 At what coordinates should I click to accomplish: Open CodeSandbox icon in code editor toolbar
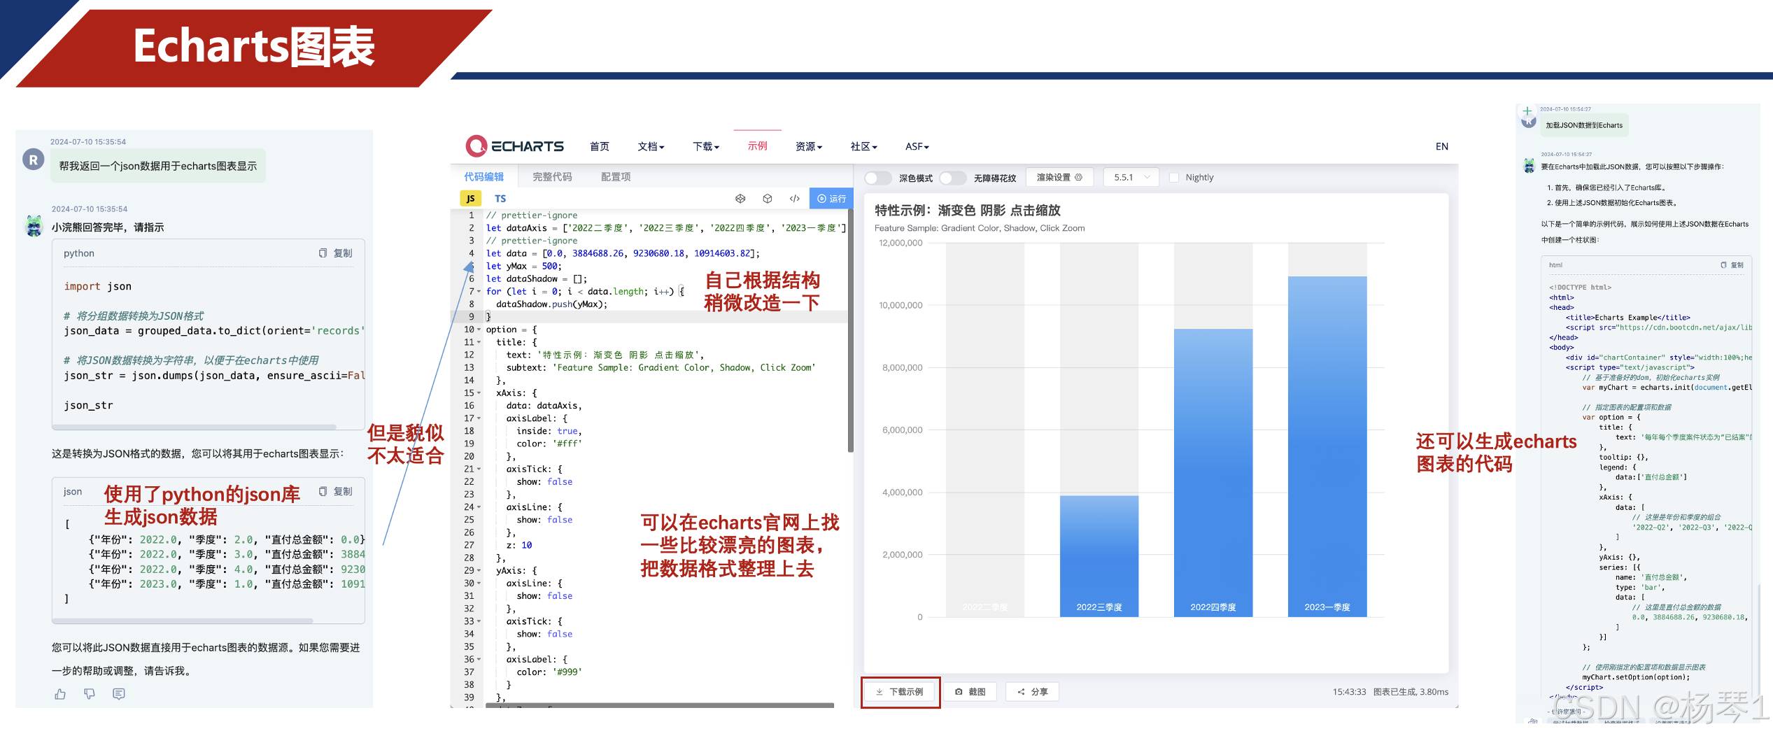[x=740, y=199]
